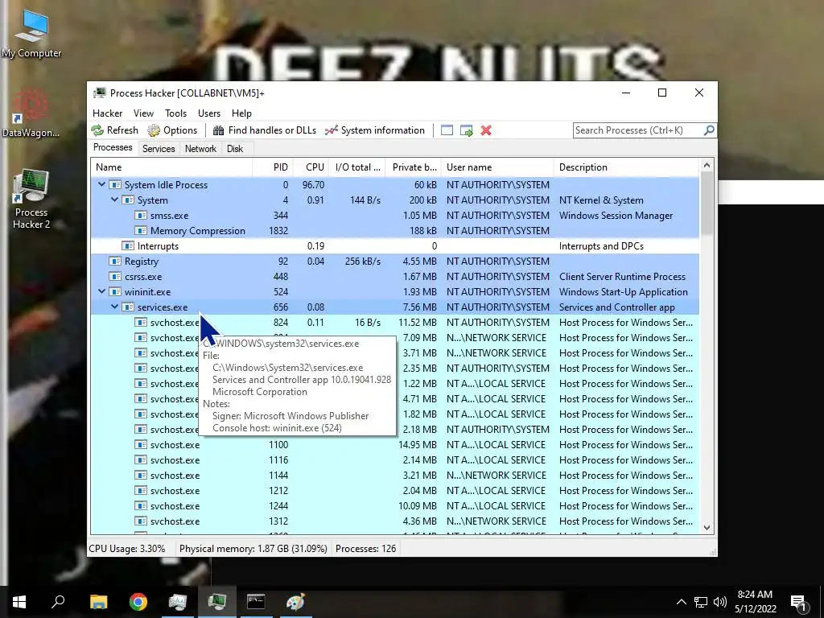Viewport: 824px width, 618px height.
Task: Sort by the CPU column header
Action: tap(311, 167)
